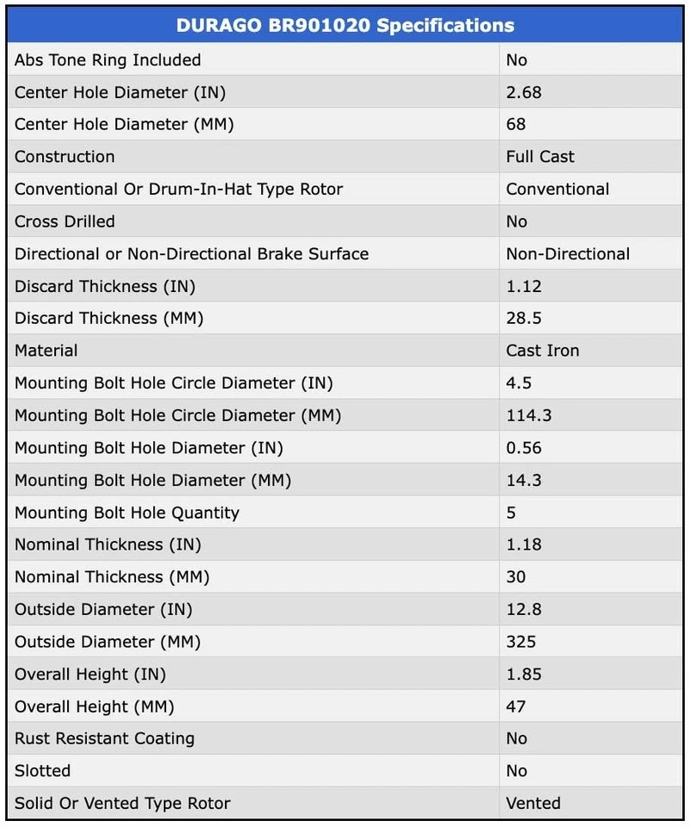Select the Center Hole Diameter (MM) label
Image resolution: width=690 pixels, height=827 pixels.
pyautogui.click(x=124, y=124)
